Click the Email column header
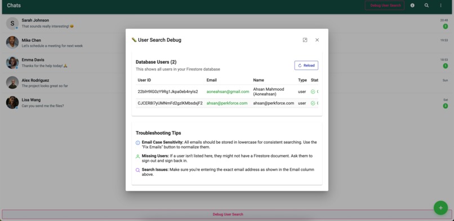The width and height of the screenshot is (454, 221). [211, 80]
